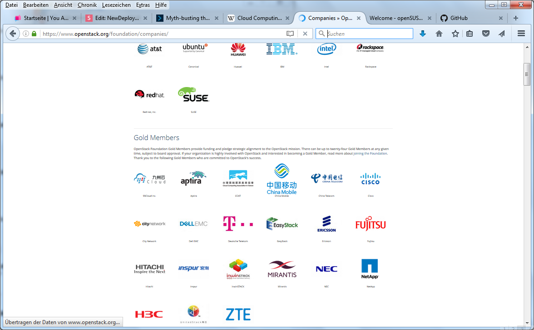Image resolution: width=534 pixels, height=330 pixels.
Task: Open the Hilfe menu
Action: coord(161,5)
